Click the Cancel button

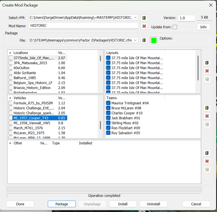click(x=196, y=204)
